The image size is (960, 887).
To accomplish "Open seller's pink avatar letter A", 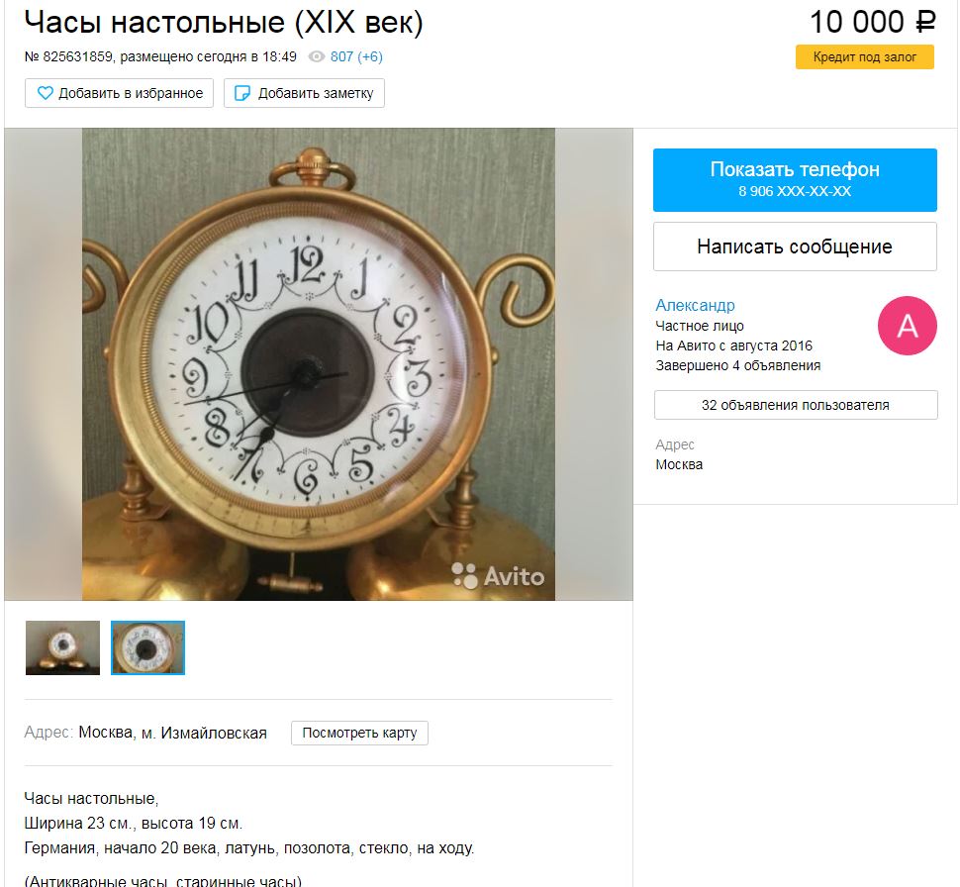I will [x=907, y=326].
